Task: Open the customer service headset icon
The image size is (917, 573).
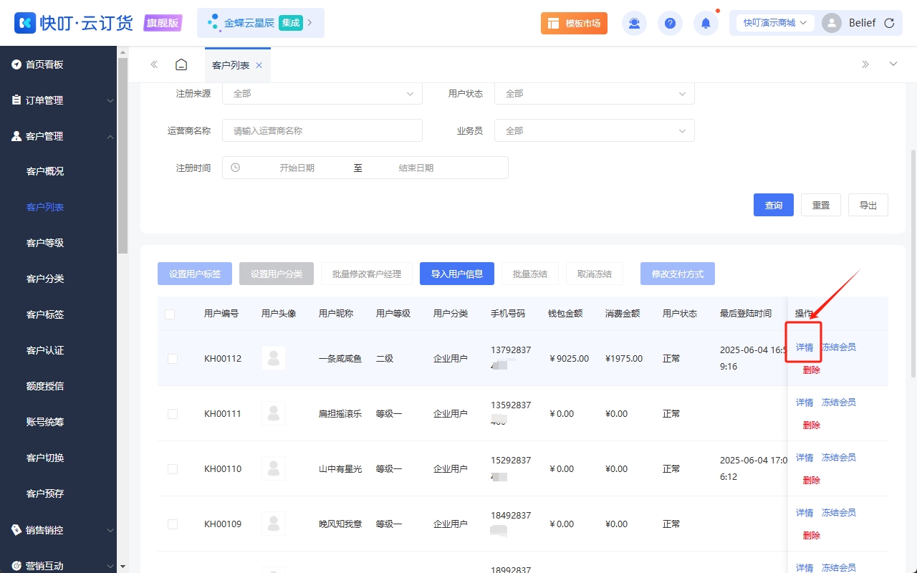Action: coord(634,23)
